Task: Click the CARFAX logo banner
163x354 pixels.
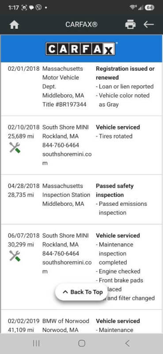Action: [x=80, y=49]
